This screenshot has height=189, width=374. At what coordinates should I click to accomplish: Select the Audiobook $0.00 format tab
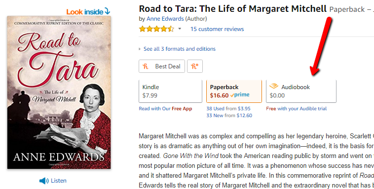coord(301,91)
